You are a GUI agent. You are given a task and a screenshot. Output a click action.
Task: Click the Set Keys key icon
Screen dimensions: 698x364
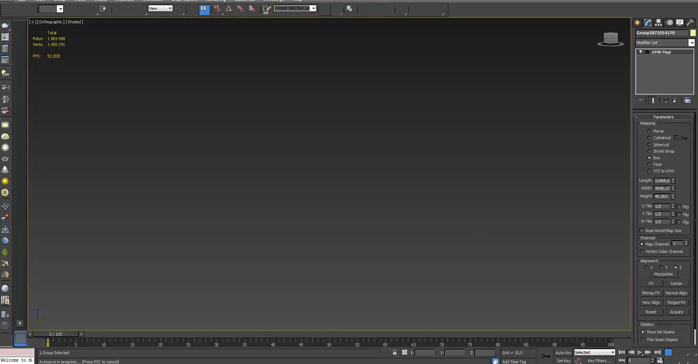click(x=546, y=356)
